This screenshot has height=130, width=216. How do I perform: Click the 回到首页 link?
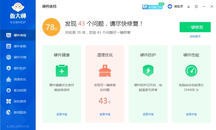tap(195, 37)
